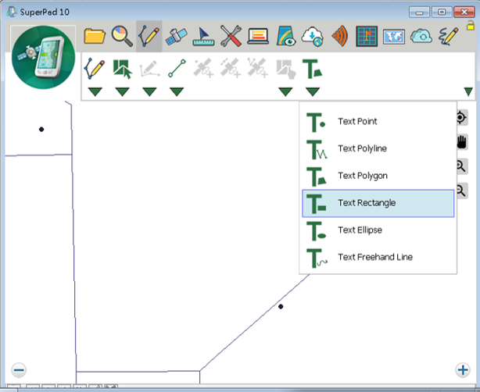The height and width of the screenshot is (392, 480).
Task: Click the orange signal waves icon
Action: [340, 36]
